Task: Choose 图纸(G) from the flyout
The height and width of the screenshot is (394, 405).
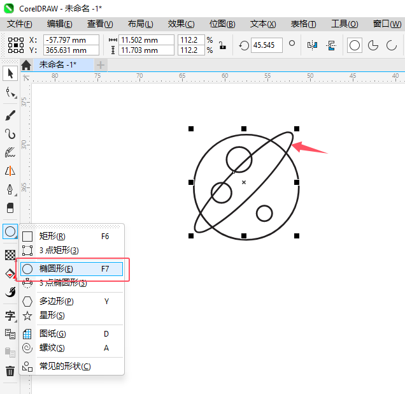Action: point(72,334)
